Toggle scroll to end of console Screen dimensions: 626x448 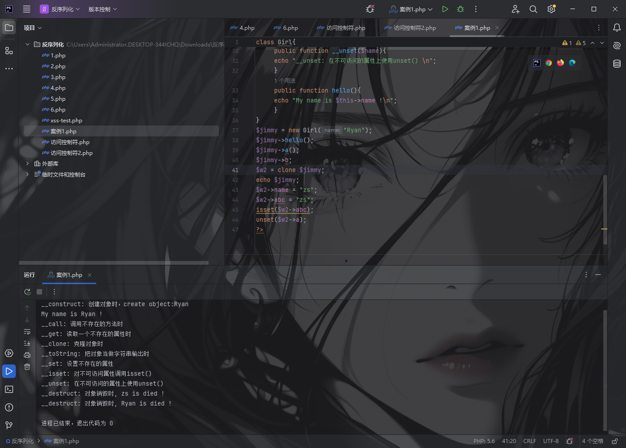27,343
